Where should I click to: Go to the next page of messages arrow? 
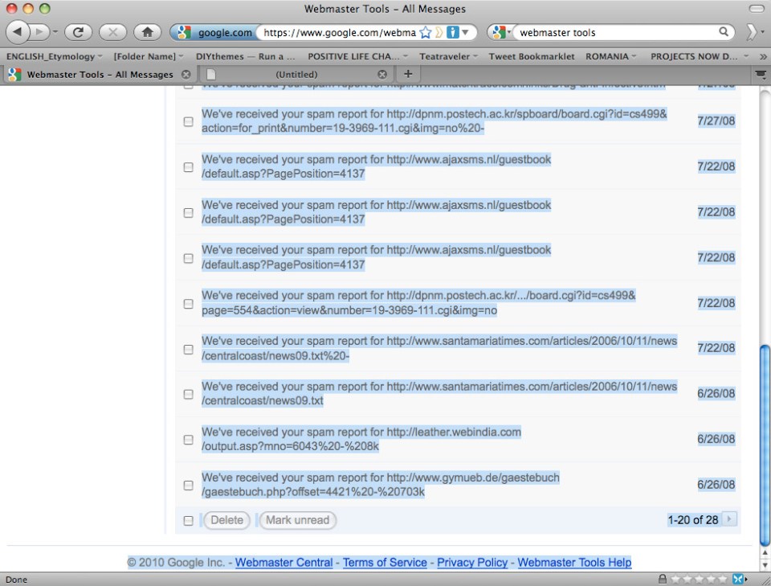(729, 519)
